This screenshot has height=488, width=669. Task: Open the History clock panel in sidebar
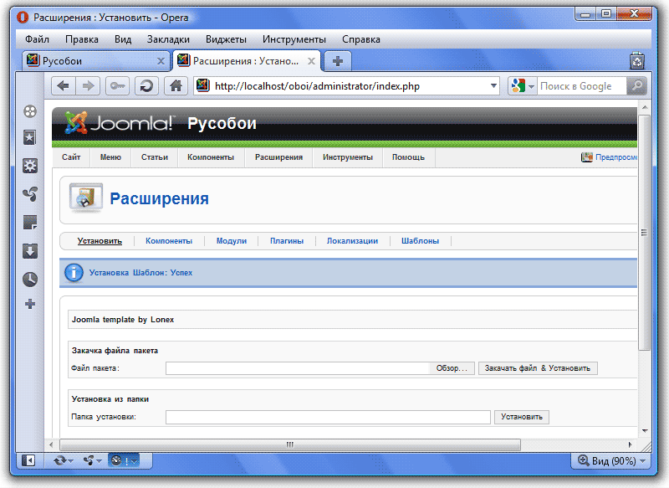(30, 279)
